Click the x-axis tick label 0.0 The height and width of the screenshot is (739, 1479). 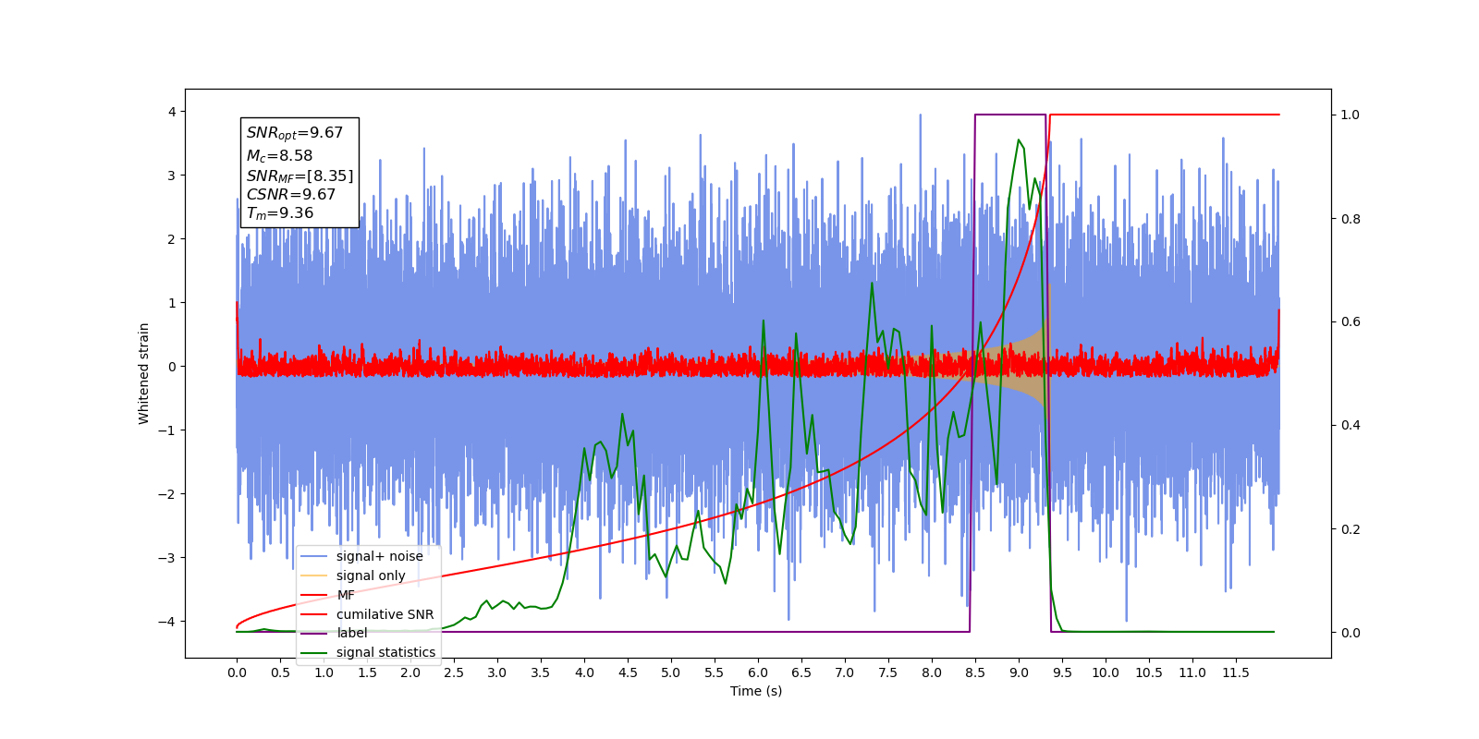pos(237,672)
